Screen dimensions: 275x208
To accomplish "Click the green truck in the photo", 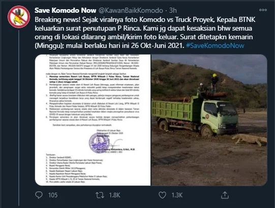I will tap(195, 116).
